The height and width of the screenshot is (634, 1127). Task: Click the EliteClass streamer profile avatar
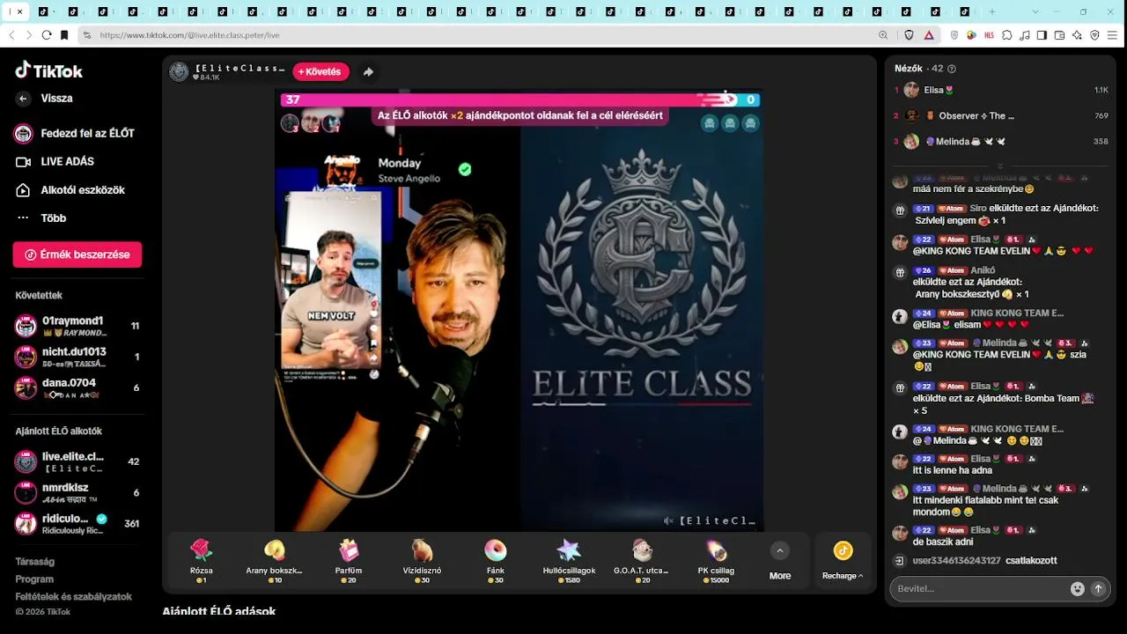[179, 71]
